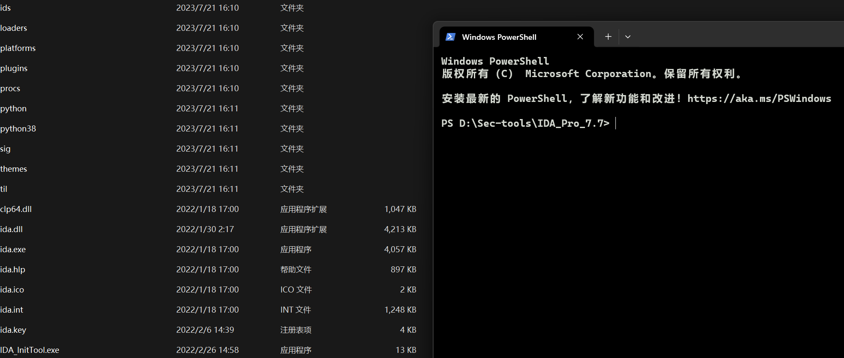Select the ida.hlp help file

(x=13, y=269)
